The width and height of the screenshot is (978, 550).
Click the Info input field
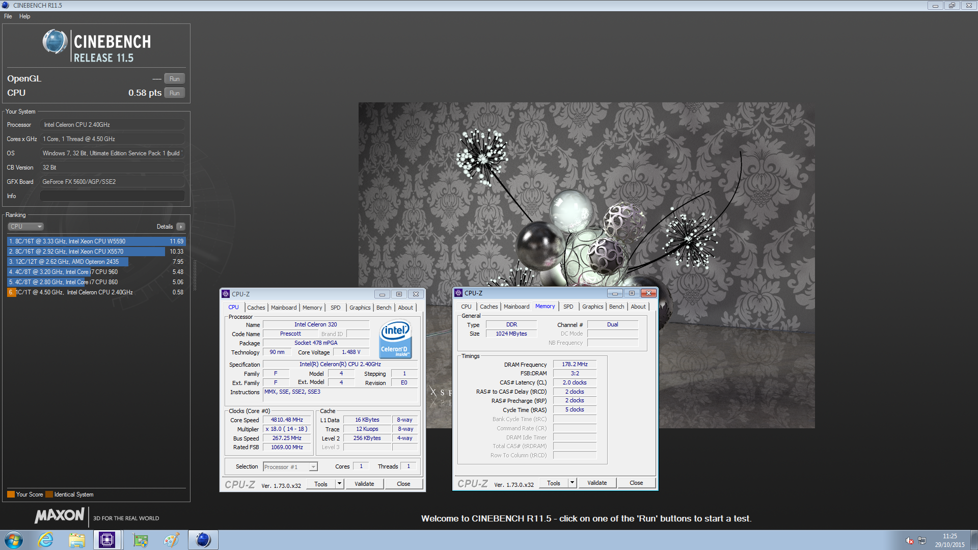click(113, 196)
